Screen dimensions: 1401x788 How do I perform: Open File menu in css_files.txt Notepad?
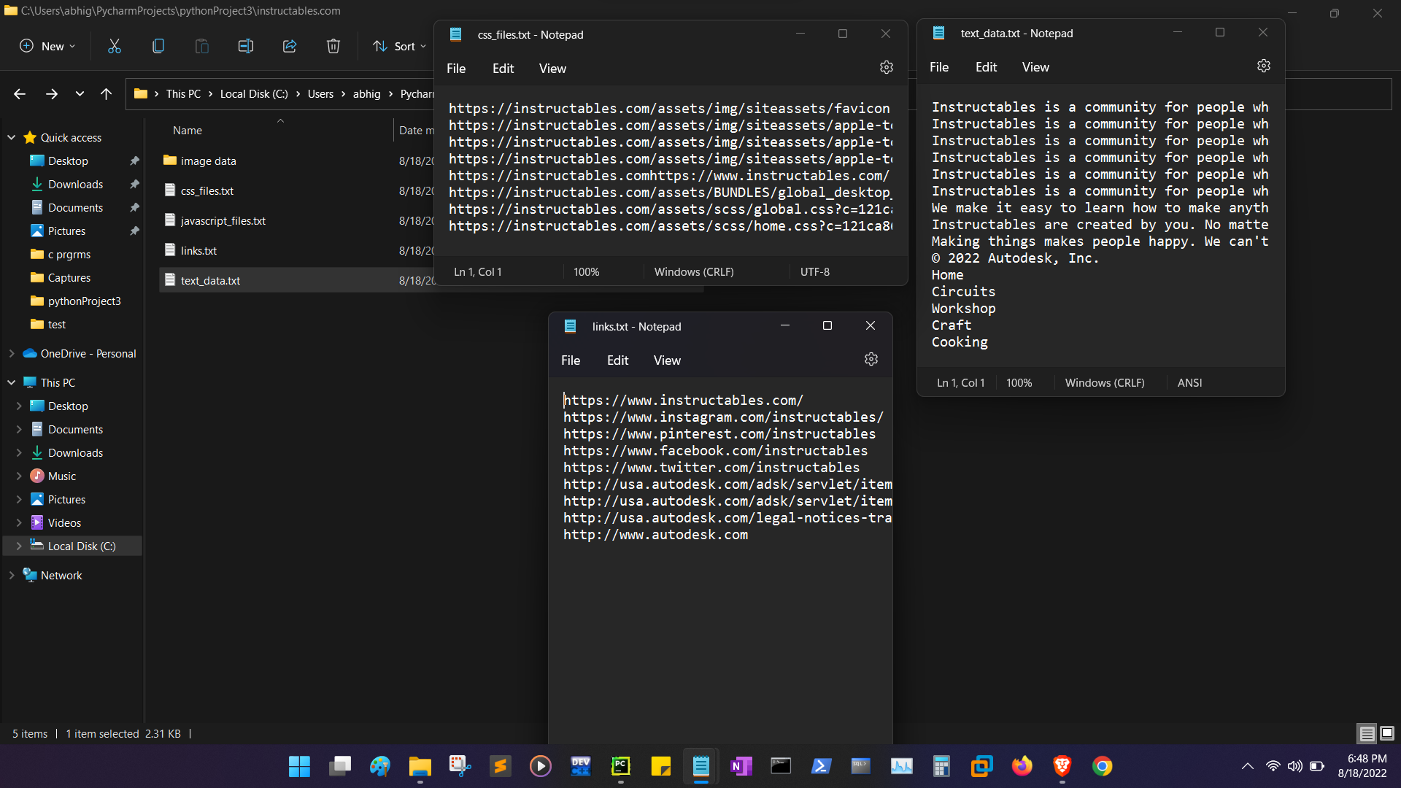[x=456, y=69]
